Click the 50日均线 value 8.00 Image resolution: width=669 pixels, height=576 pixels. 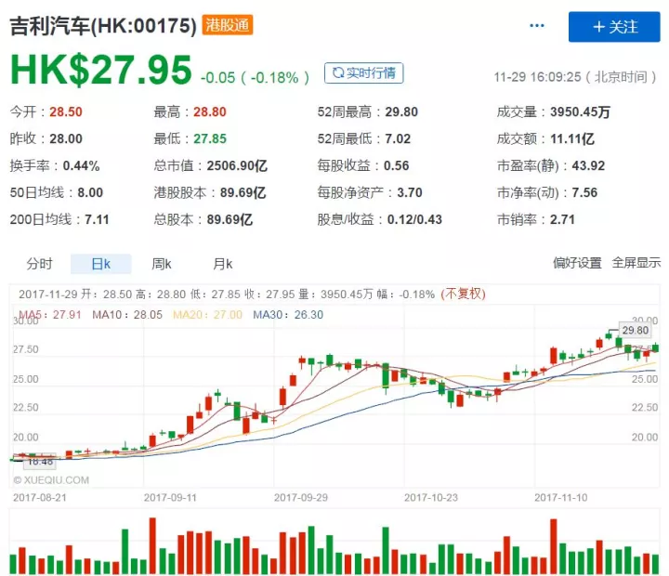tap(90, 192)
